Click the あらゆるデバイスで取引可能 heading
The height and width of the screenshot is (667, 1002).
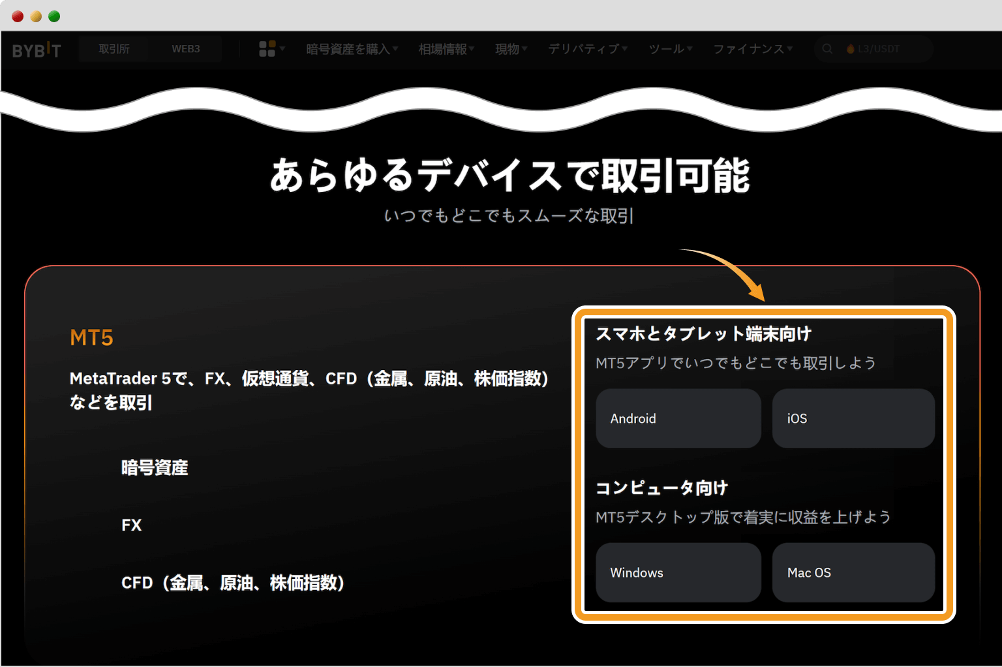(x=510, y=176)
